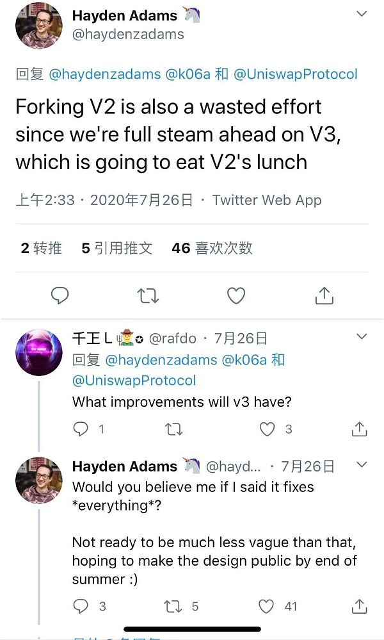
Task: Open options chevron on main tweet
Action: (x=362, y=14)
